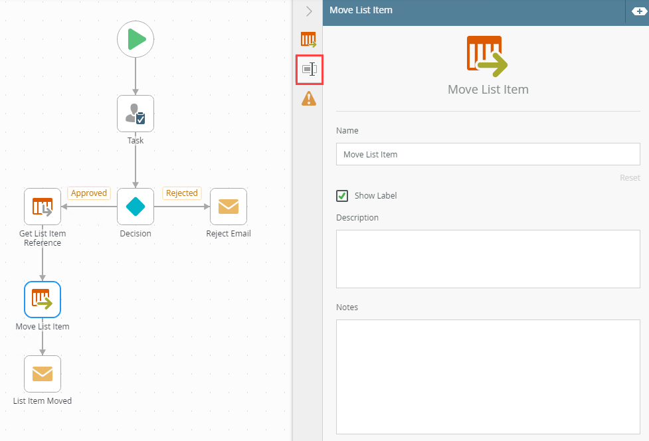Image resolution: width=649 pixels, height=441 pixels.
Task: Open the Errors warning tab
Action: click(309, 98)
